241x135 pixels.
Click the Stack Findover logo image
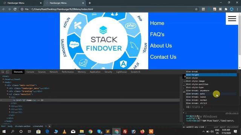point(104,41)
